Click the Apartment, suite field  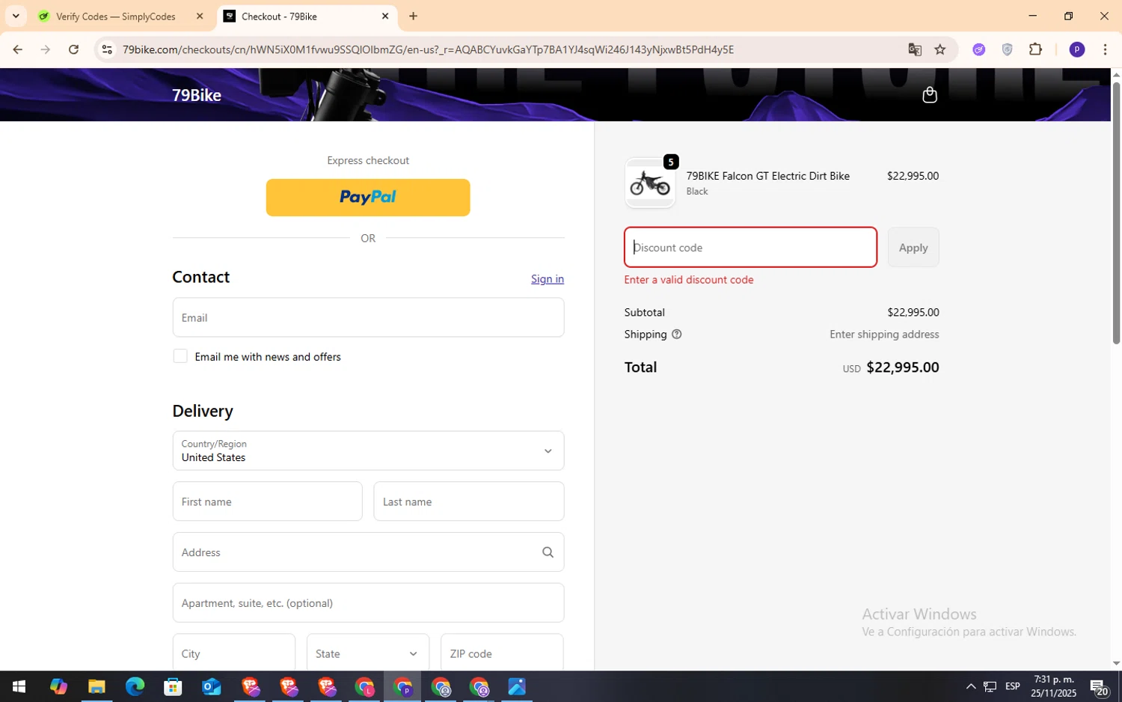pos(368,603)
